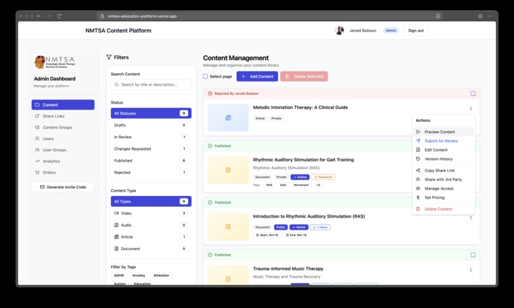Click Generate Invite Code button
The image size is (514, 308).
click(63, 187)
